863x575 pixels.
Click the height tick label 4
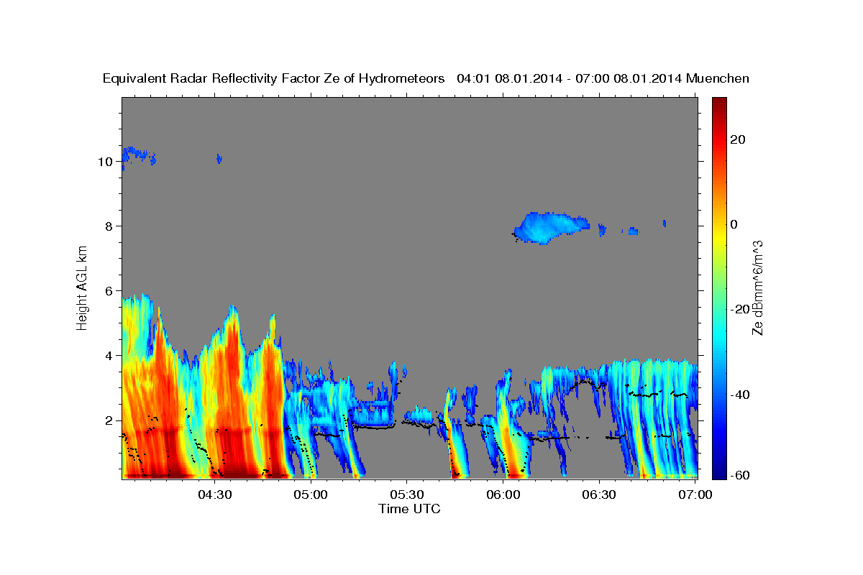109,356
